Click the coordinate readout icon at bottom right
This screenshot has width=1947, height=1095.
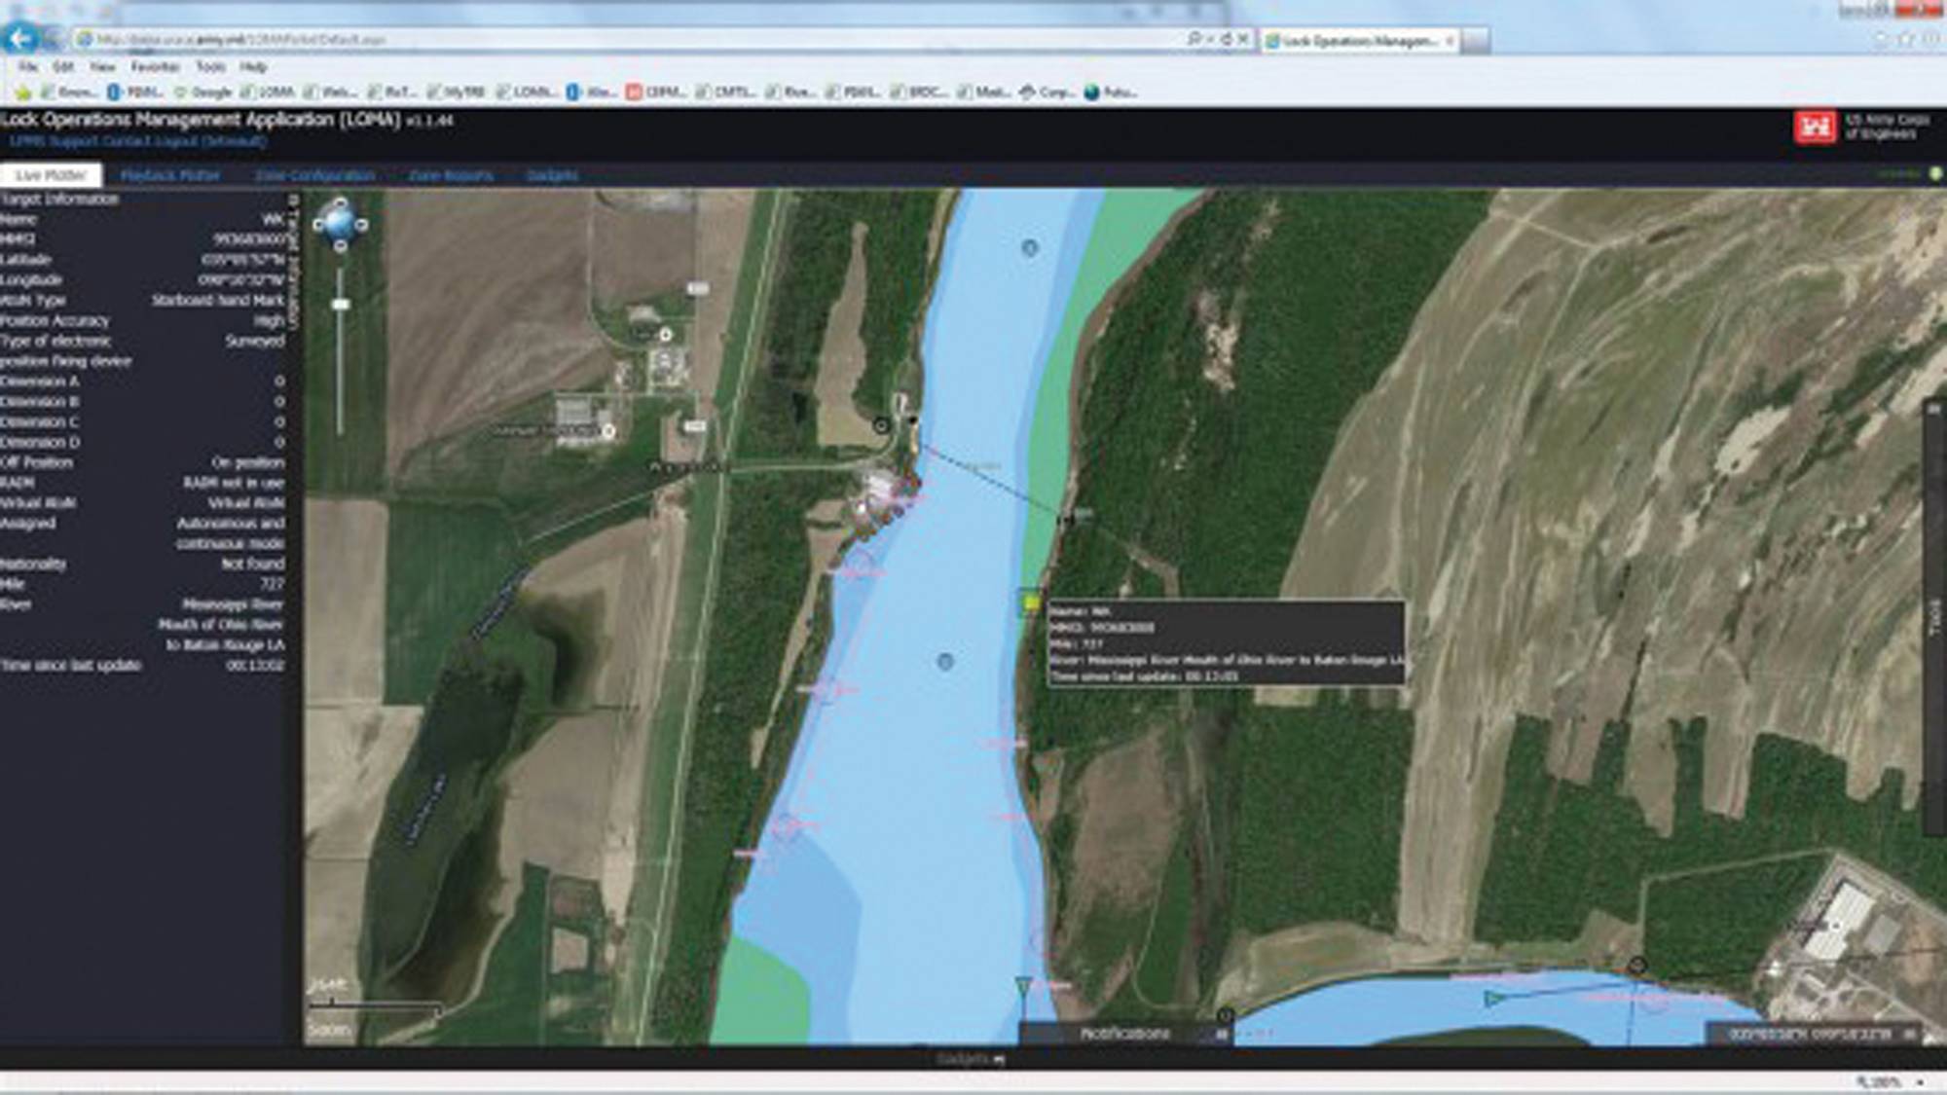(1910, 1034)
